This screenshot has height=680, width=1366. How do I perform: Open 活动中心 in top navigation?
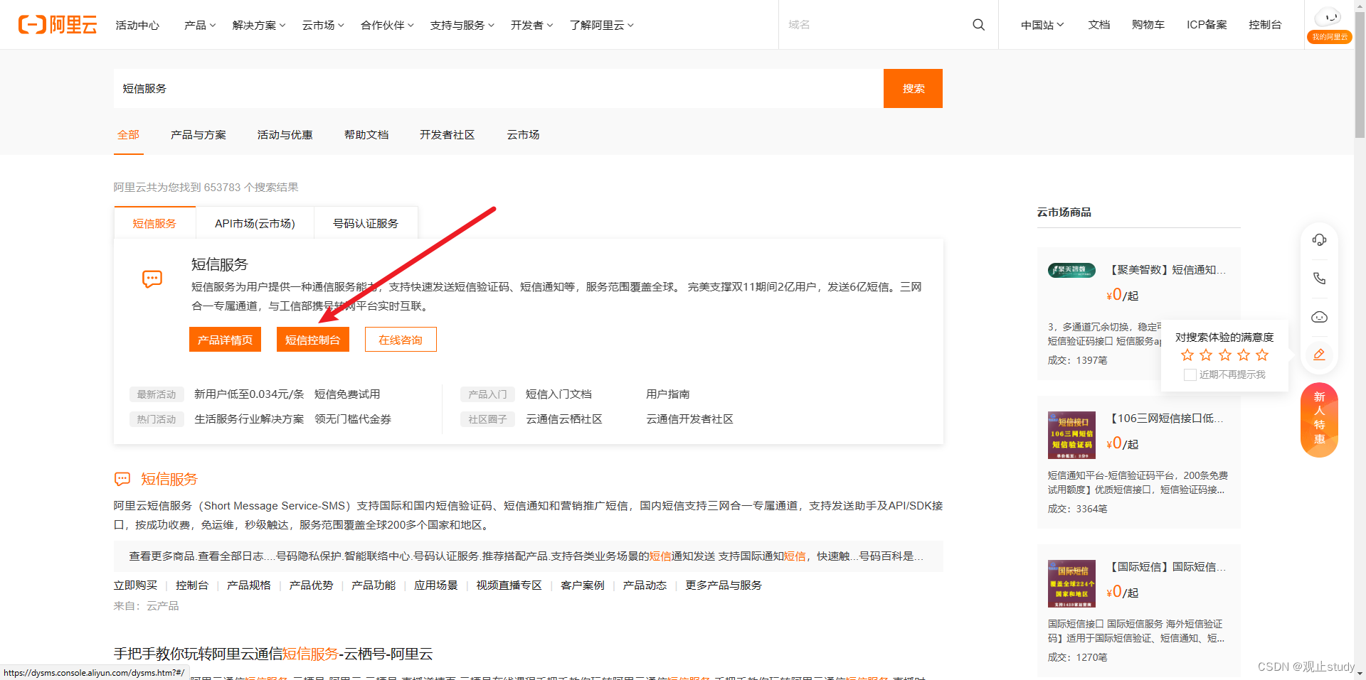[x=137, y=25]
